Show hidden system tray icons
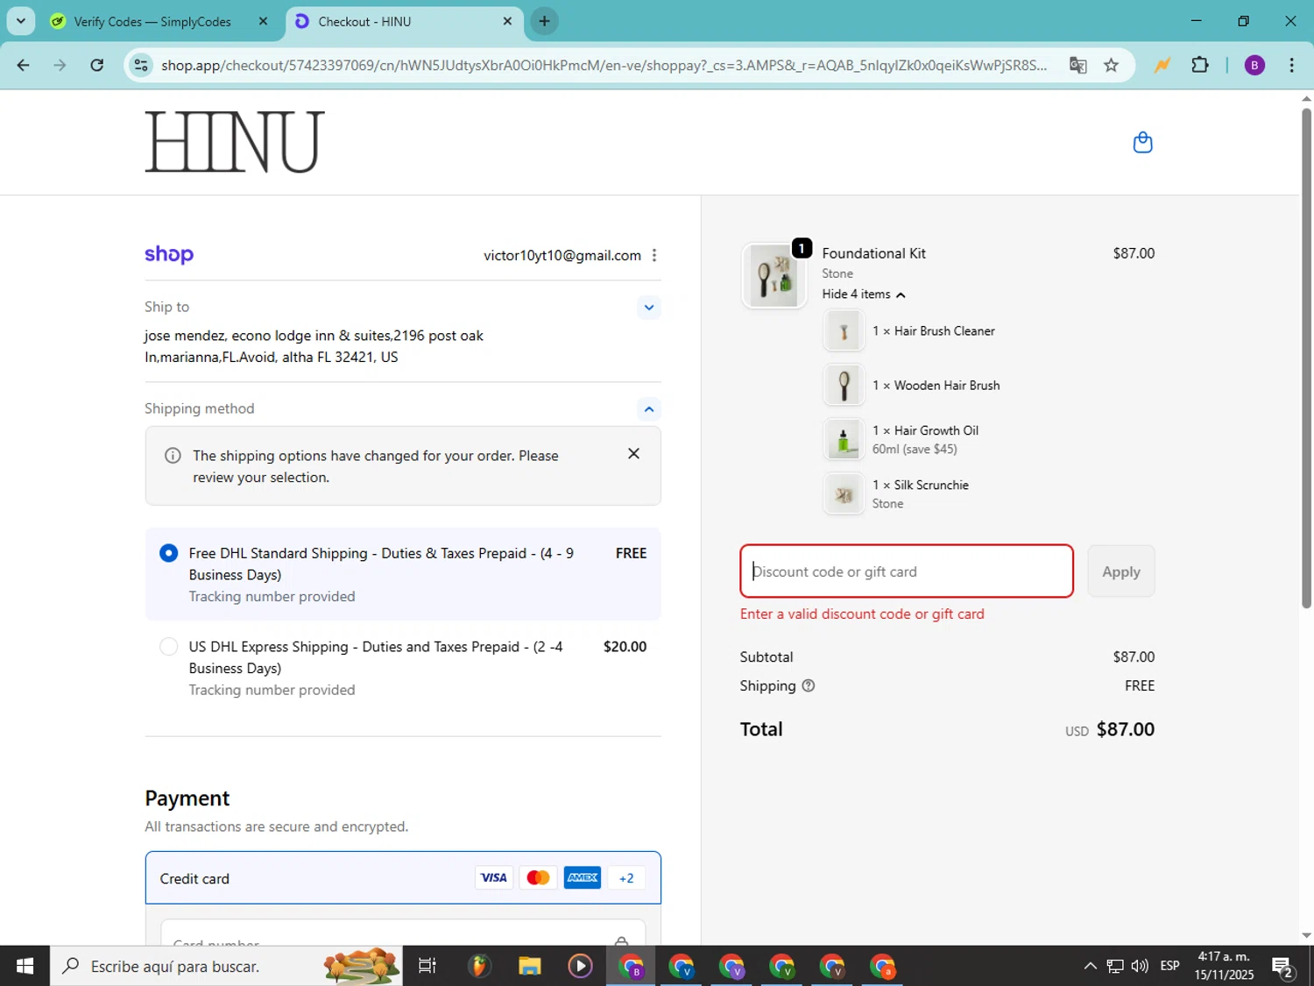The image size is (1314, 986). click(x=1090, y=966)
